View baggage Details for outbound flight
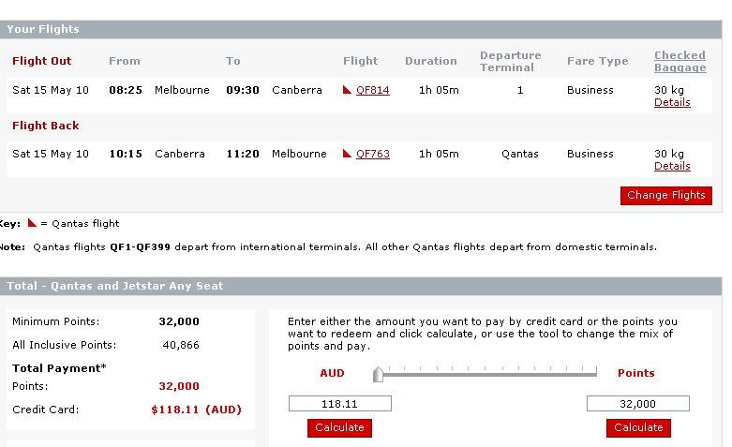732x447 pixels. (x=672, y=102)
